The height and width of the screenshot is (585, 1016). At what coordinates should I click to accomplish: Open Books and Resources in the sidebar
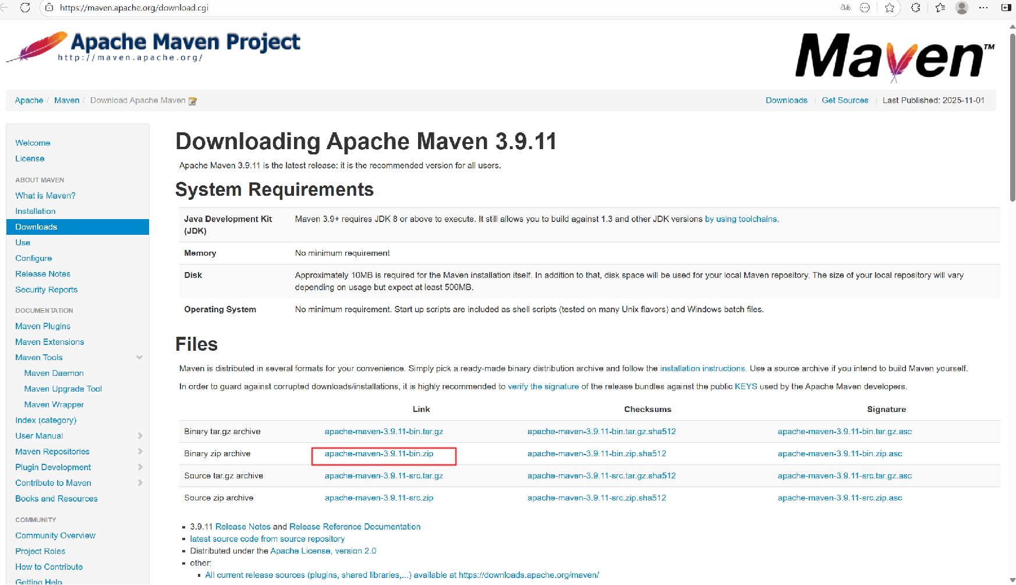click(x=56, y=499)
